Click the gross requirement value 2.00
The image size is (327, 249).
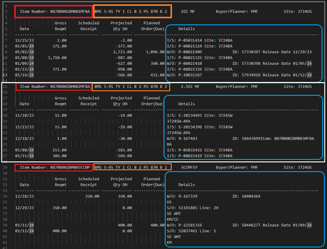tap(62, 41)
